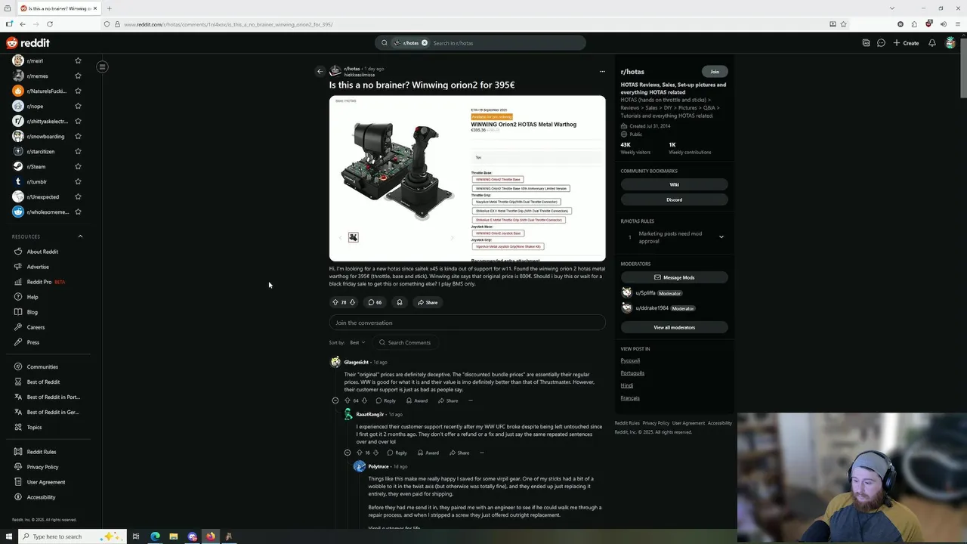Downvote the Winwing orion2 post
This screenshot has width=967, height=544.
[x=352, y=302]
